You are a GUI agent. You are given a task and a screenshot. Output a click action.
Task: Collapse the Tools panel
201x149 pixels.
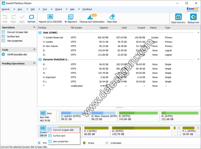click(x=34, y=50)
